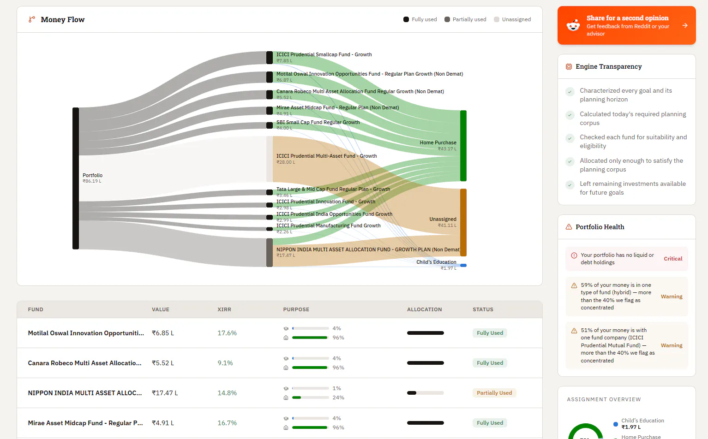Image resolution: width=708 pixels, height=439 pixels.
Task: Click the STATUS column header
Action: [483, 309]
